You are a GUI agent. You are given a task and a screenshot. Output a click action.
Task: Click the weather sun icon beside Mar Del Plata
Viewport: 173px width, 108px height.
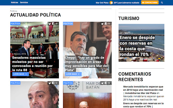[111, 2]
